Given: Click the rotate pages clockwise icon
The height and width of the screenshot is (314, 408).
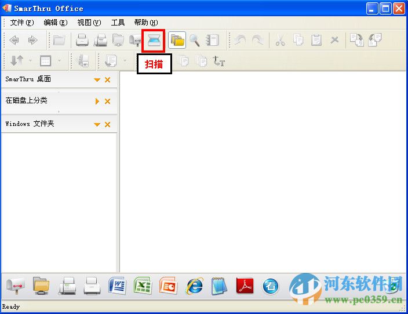Looking at the screenshot, I should tap(357, 40).
